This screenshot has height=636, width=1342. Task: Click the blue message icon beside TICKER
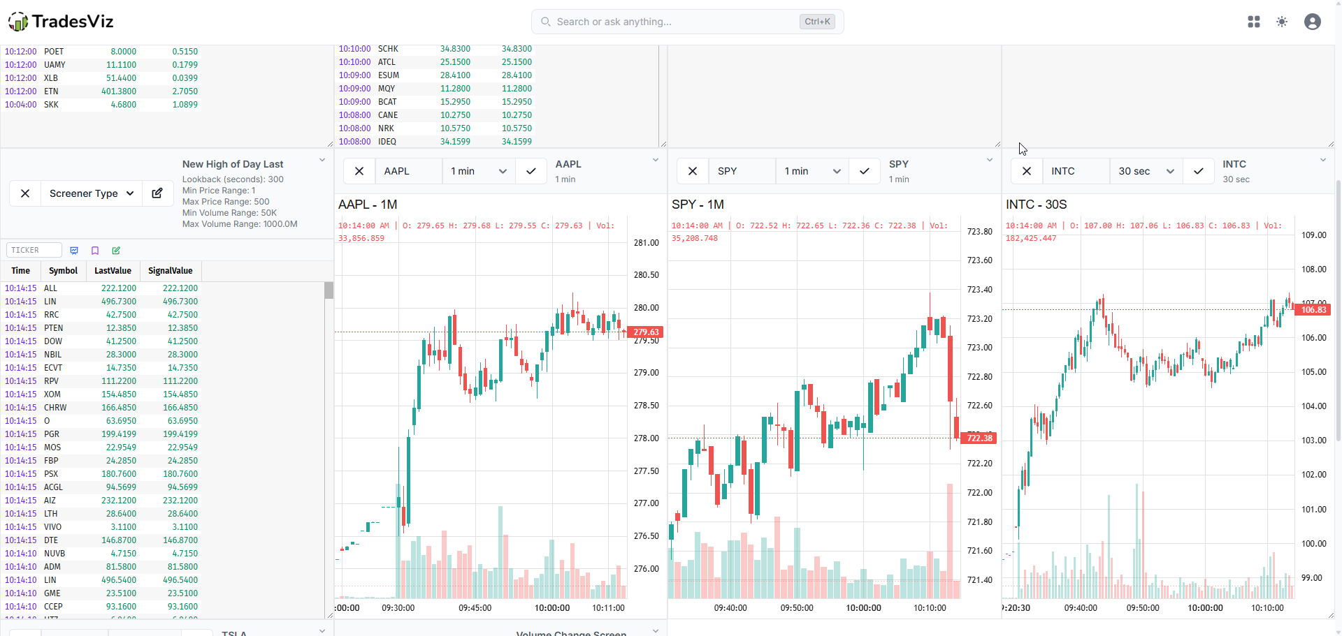click(74, 251)
